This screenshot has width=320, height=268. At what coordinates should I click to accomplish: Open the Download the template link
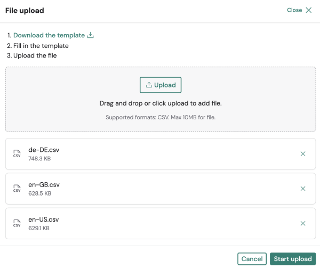point(49,35)
